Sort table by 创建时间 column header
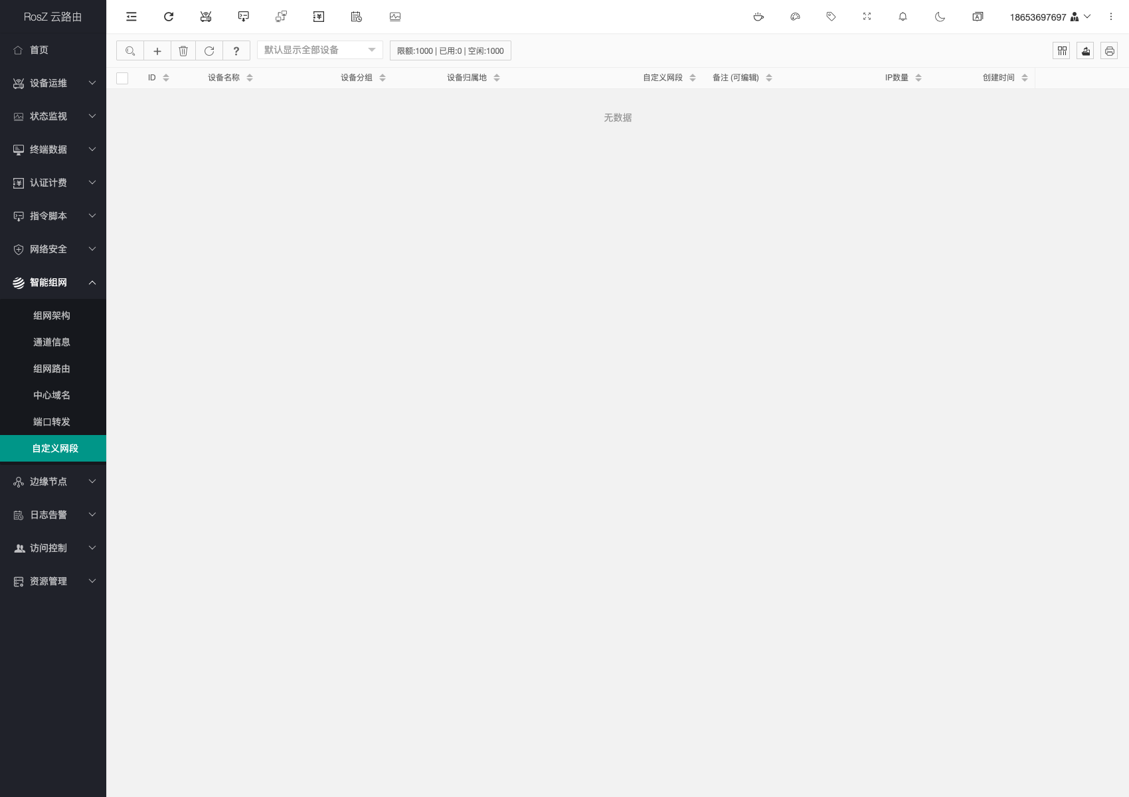 tap(999, 78)
